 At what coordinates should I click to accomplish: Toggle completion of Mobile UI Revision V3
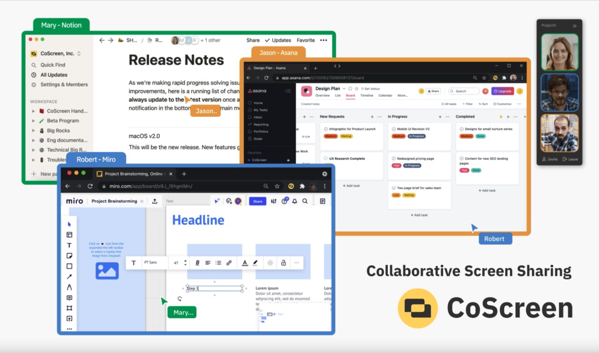tap(393, 129)
